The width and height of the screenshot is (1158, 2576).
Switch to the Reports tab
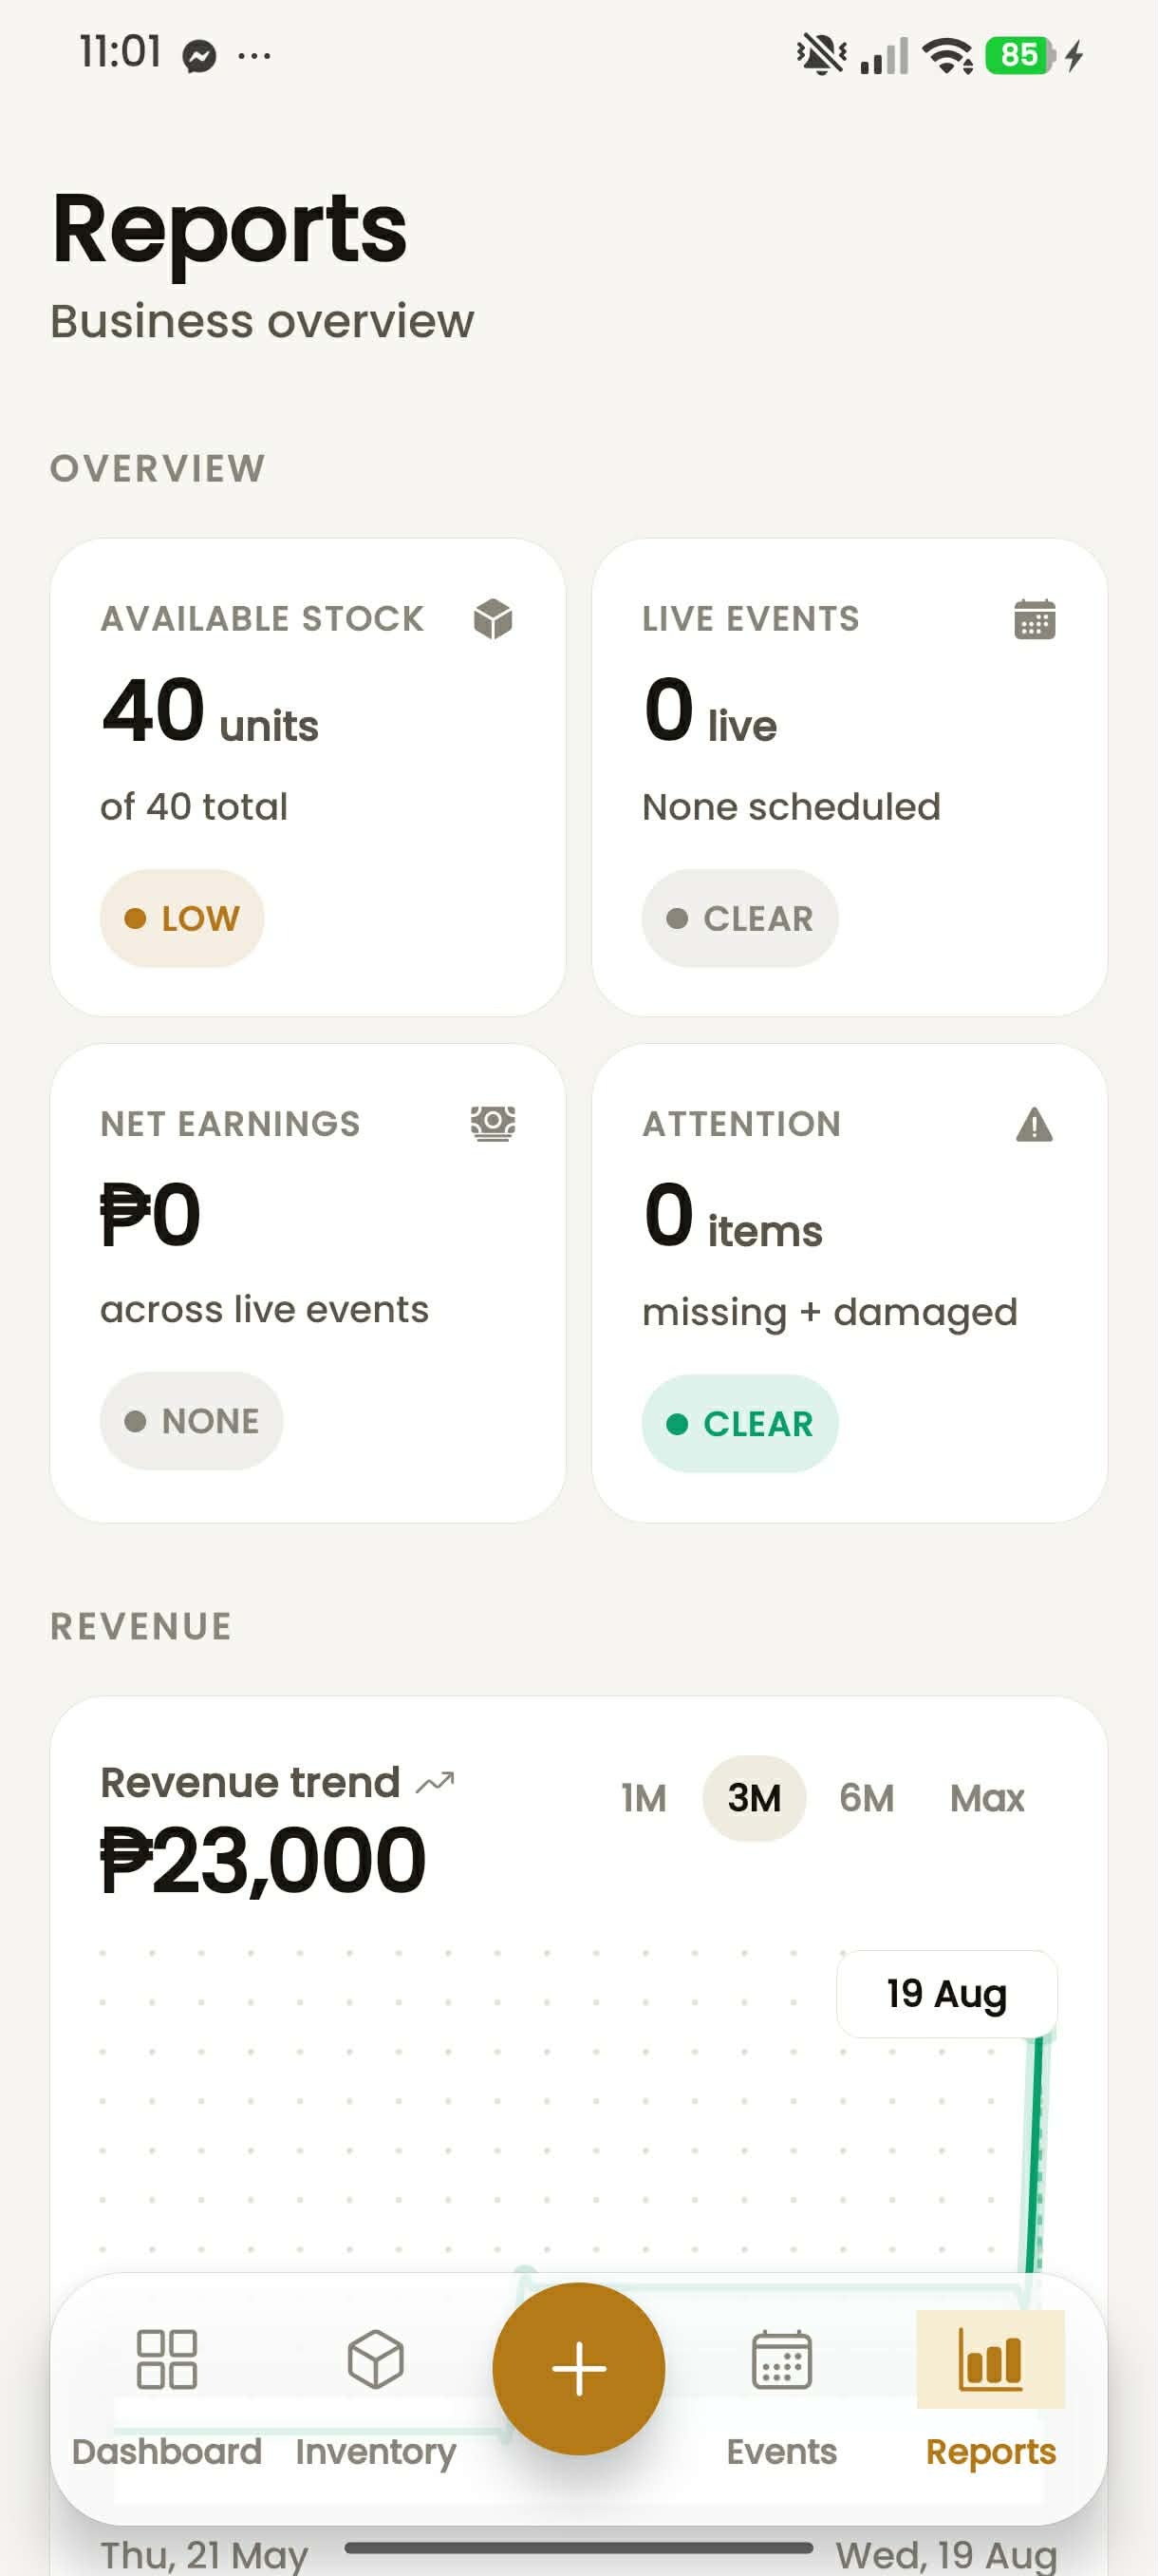pyautogui.click(x=990, y=2396)
